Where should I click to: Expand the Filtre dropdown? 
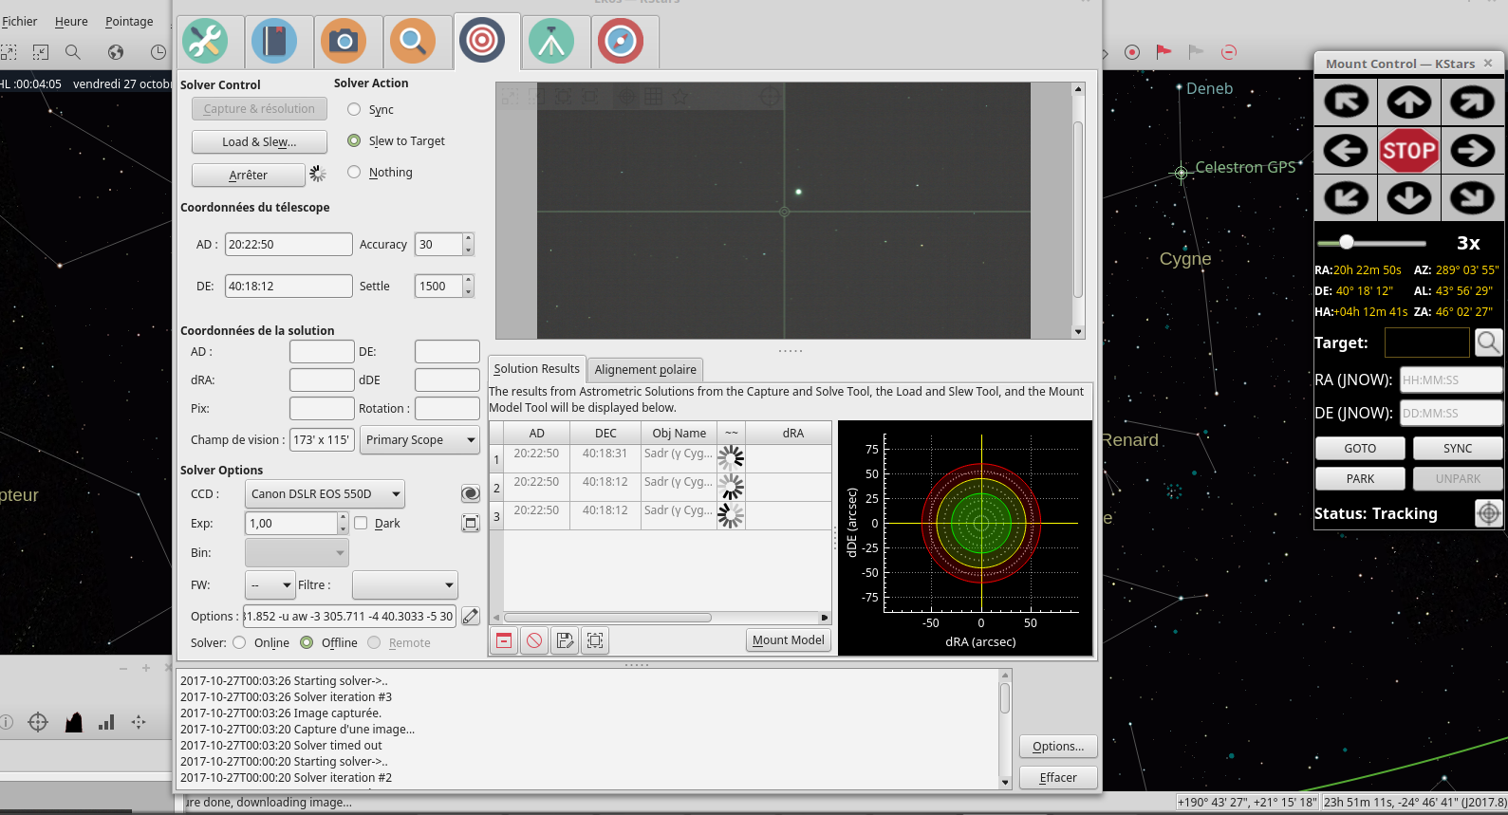tap(404, 585)
